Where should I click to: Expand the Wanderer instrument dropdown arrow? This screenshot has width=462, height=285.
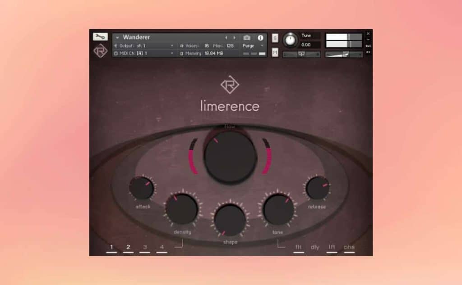(x=117, y=38)
